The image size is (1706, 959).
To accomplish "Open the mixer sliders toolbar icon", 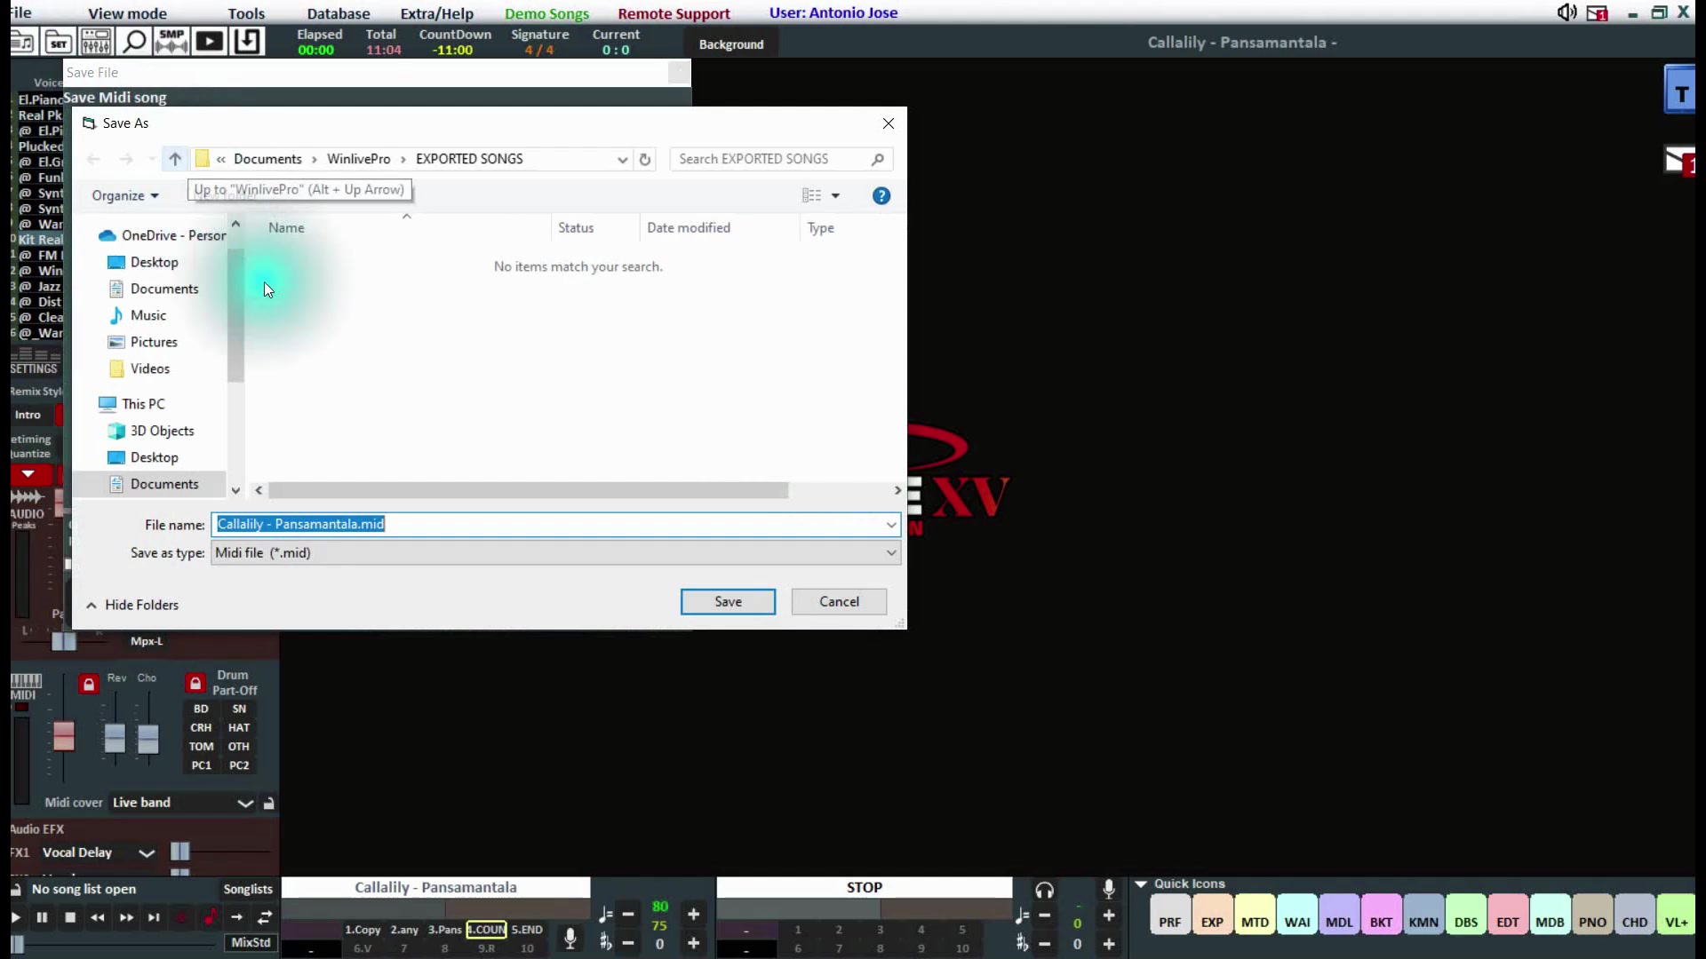I will 96,42.
